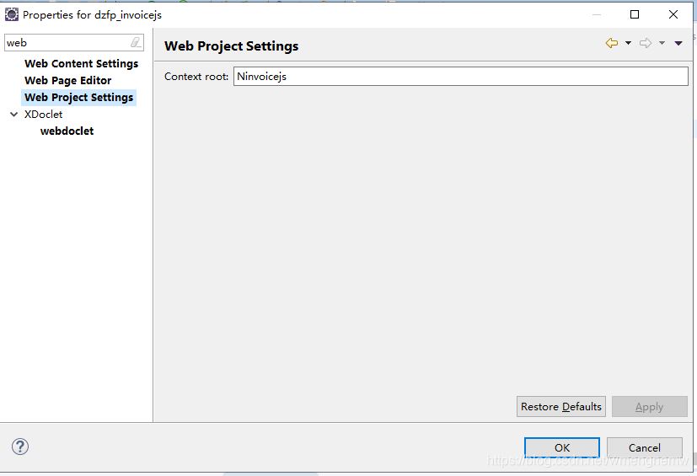
Task: Click the Forward navigation arrow
Action: (x=646, y=44)
